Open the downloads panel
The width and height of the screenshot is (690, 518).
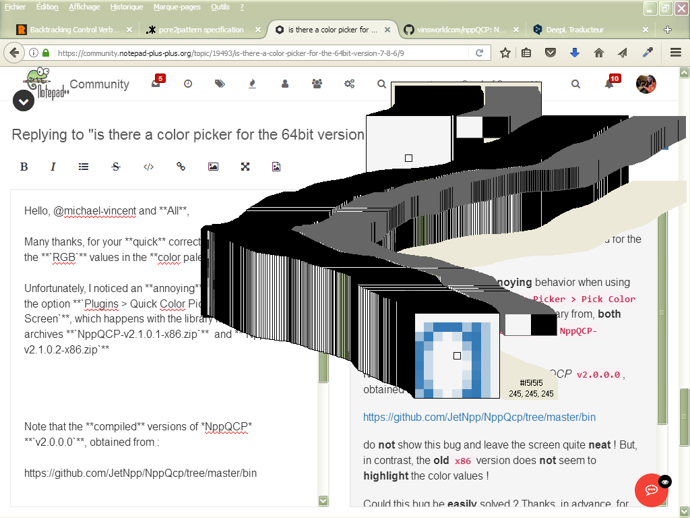574,53
